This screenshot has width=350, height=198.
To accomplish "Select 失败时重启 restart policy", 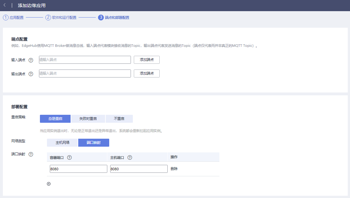I will tap(88, 119).
